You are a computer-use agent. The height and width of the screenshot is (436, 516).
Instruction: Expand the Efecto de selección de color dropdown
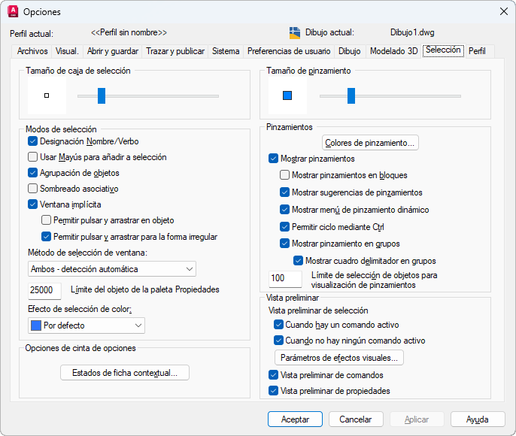(x=86, y=325)
